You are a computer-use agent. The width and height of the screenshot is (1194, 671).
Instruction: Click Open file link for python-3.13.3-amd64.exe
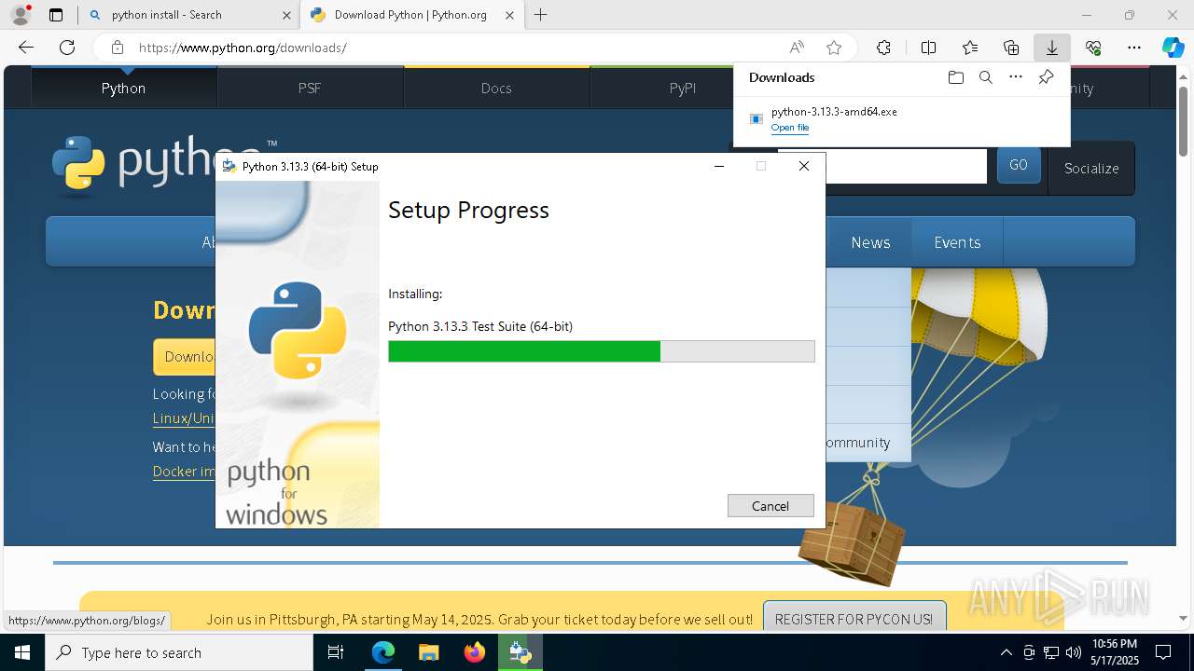tap(790, 128)
